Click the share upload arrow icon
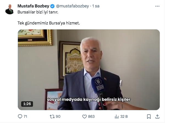The image size is (171, 123). (157, 116)
